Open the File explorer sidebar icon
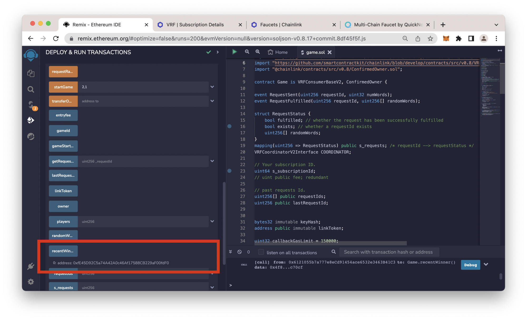Screen dimensions: 527x320 click(x=31, y=73)
